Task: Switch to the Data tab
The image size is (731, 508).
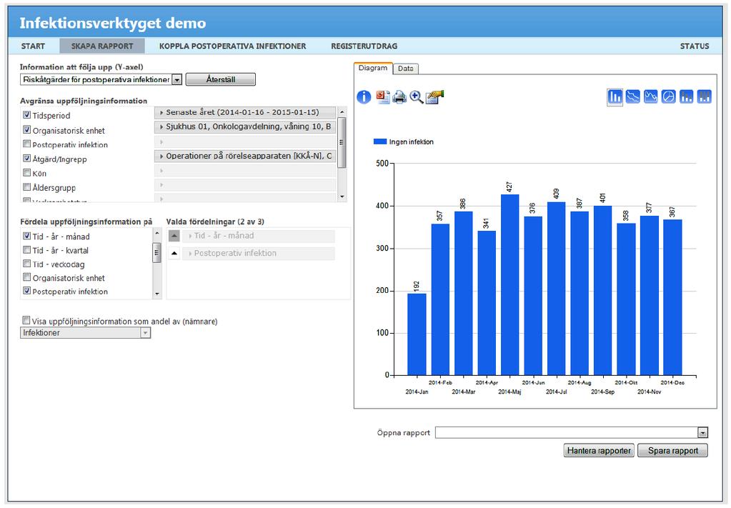Action: [x=406, y=69]
